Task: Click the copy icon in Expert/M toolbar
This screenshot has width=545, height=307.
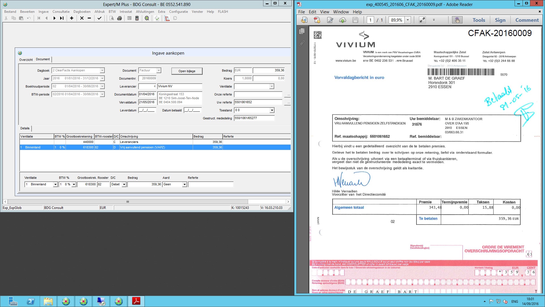Action: [14, 18]
